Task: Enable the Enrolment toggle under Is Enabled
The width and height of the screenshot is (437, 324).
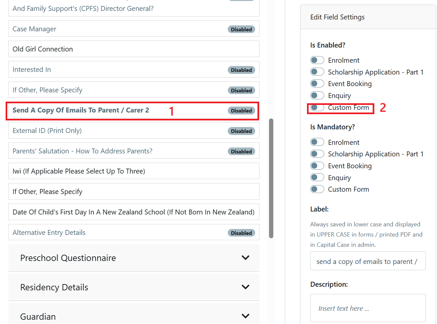Action: (x=317, y=60)
